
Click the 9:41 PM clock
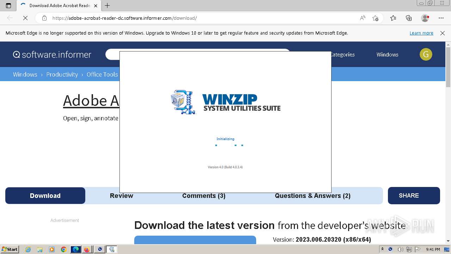[x=433, y=249]
